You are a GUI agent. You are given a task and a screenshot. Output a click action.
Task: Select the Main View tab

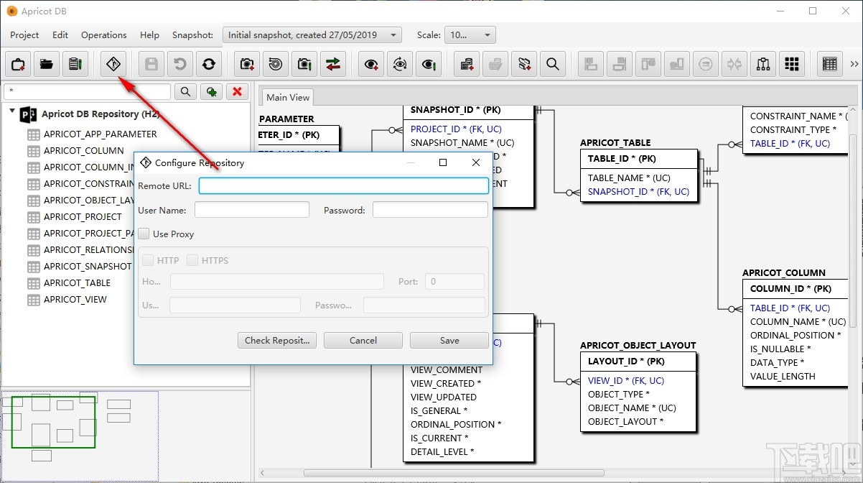[x=288, y=97]
